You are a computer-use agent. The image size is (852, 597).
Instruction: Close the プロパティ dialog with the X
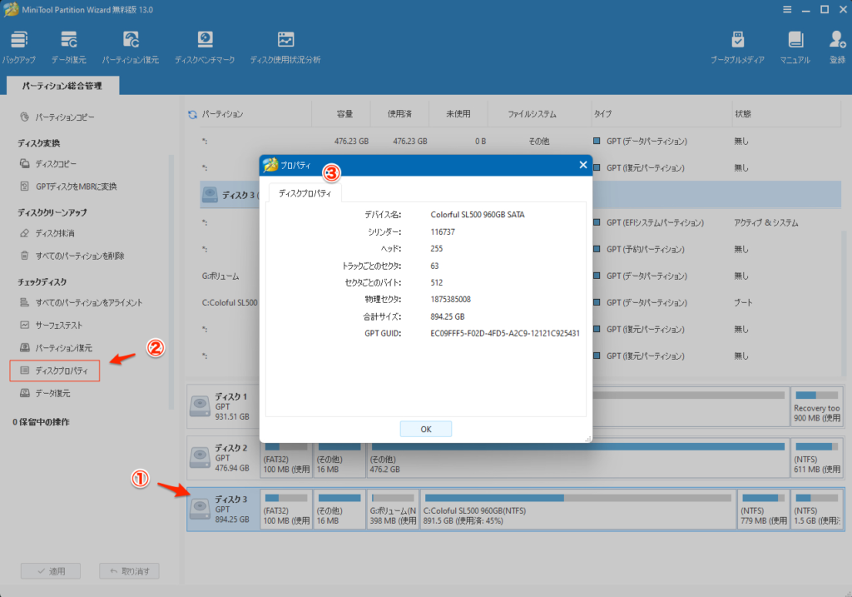point(583,165)
